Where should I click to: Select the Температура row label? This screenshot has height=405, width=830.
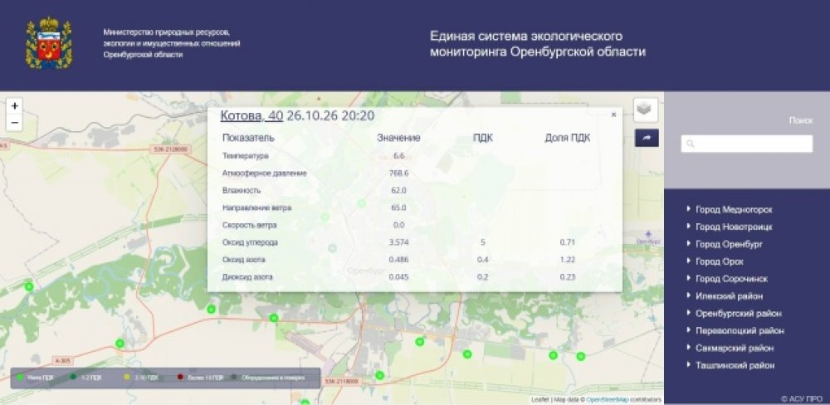click(246, 156)
